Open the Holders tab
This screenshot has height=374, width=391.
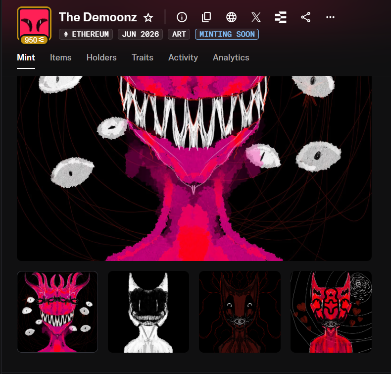click(x=101, y=57)
